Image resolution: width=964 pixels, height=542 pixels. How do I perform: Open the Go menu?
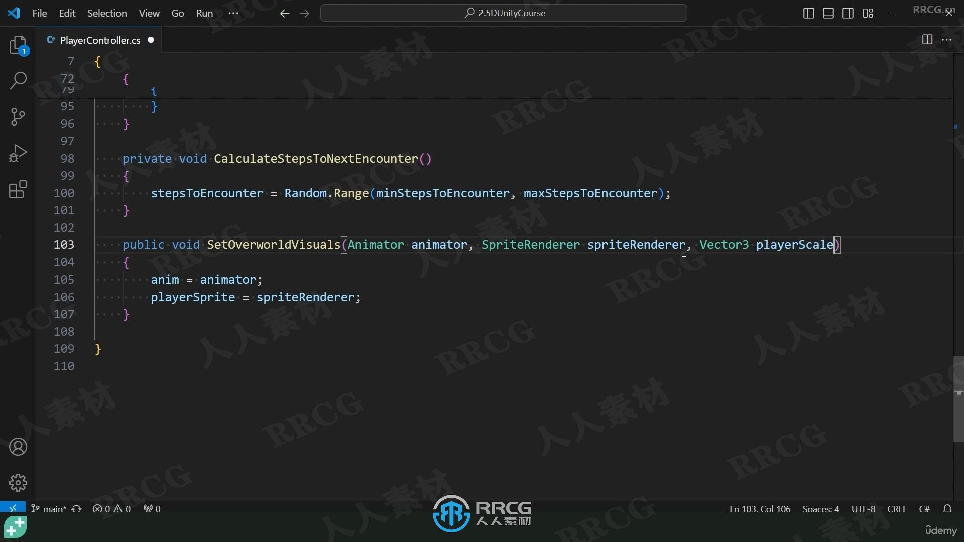coord(178,13)
